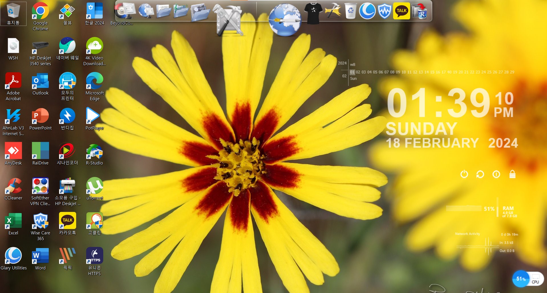Click the hammer with spark dock icon
The image size is (547, 293).
(x=333, y=11)
